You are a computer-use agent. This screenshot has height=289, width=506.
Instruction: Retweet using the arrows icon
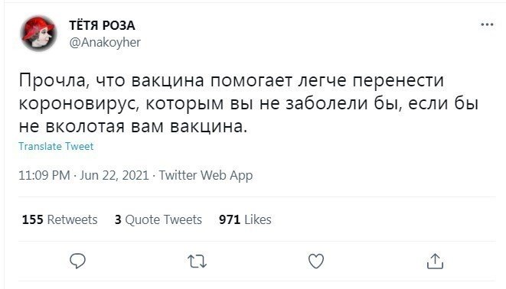tap(197, 261)
